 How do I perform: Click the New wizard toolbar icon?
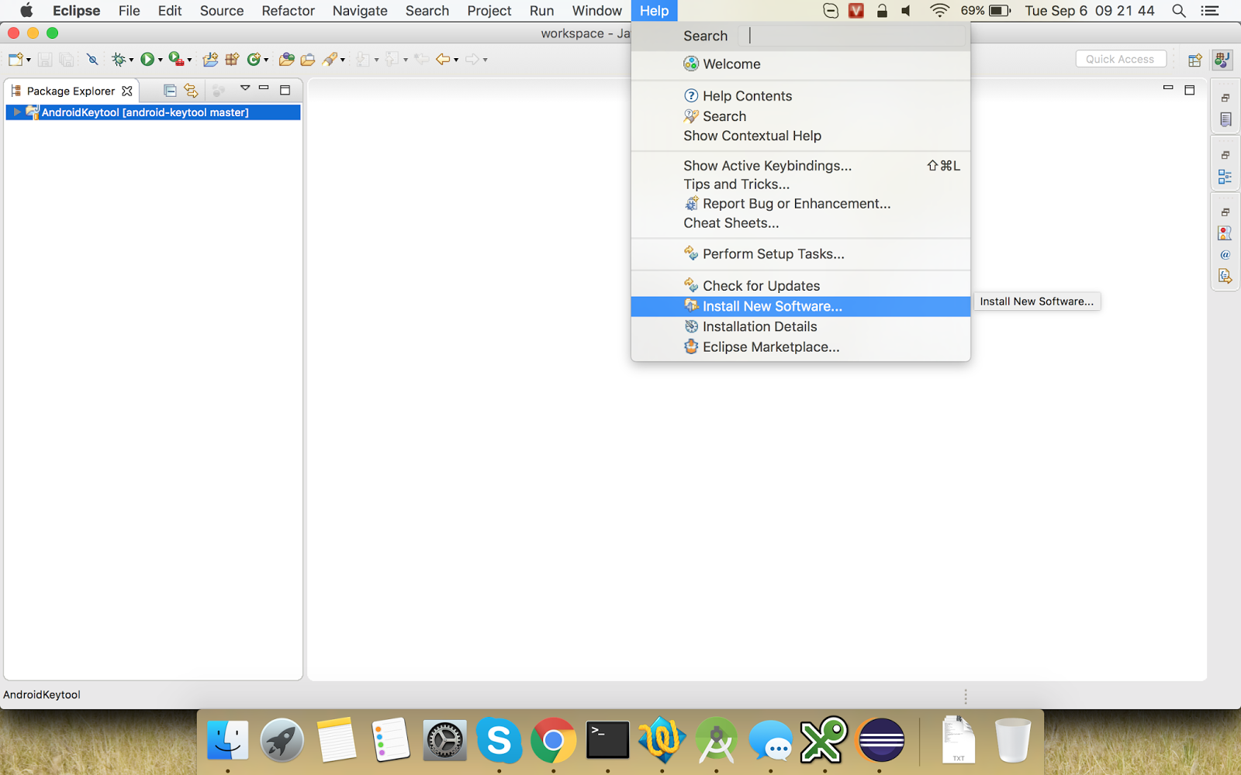[16, 60]
